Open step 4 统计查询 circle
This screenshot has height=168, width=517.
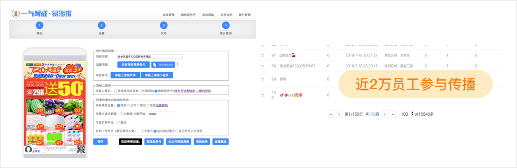click(x=225, y=25)
